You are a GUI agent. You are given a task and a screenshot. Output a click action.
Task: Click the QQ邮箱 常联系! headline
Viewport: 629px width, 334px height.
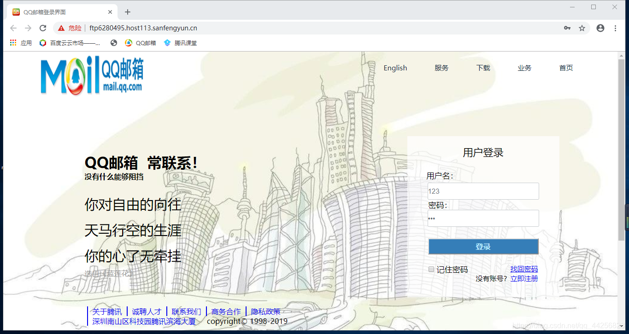(x=141, y=163)
